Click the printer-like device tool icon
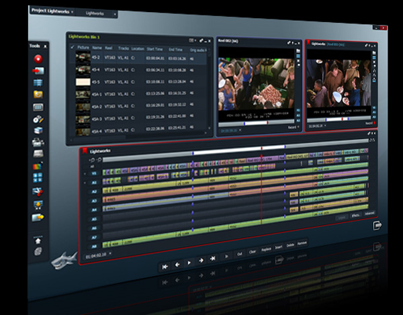This screenshot has width=403, height=315. [38, 142]
